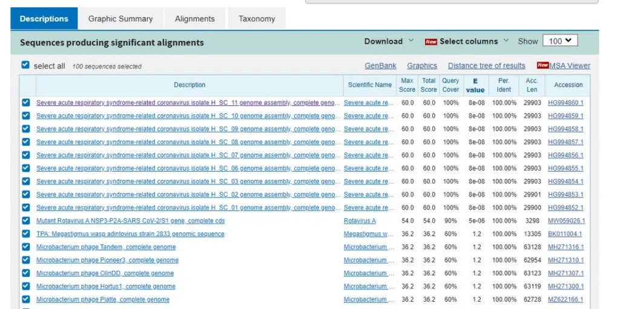Viewport: 620px width, 309px height.
Task: Open TPA Megastigmus wasp adintovirus description
Action: (130, 233)
